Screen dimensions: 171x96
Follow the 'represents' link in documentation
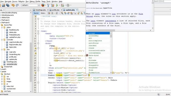(x=111, y=21)
